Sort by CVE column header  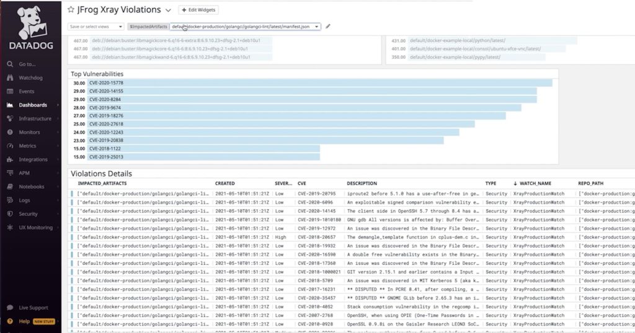(302, 183)
